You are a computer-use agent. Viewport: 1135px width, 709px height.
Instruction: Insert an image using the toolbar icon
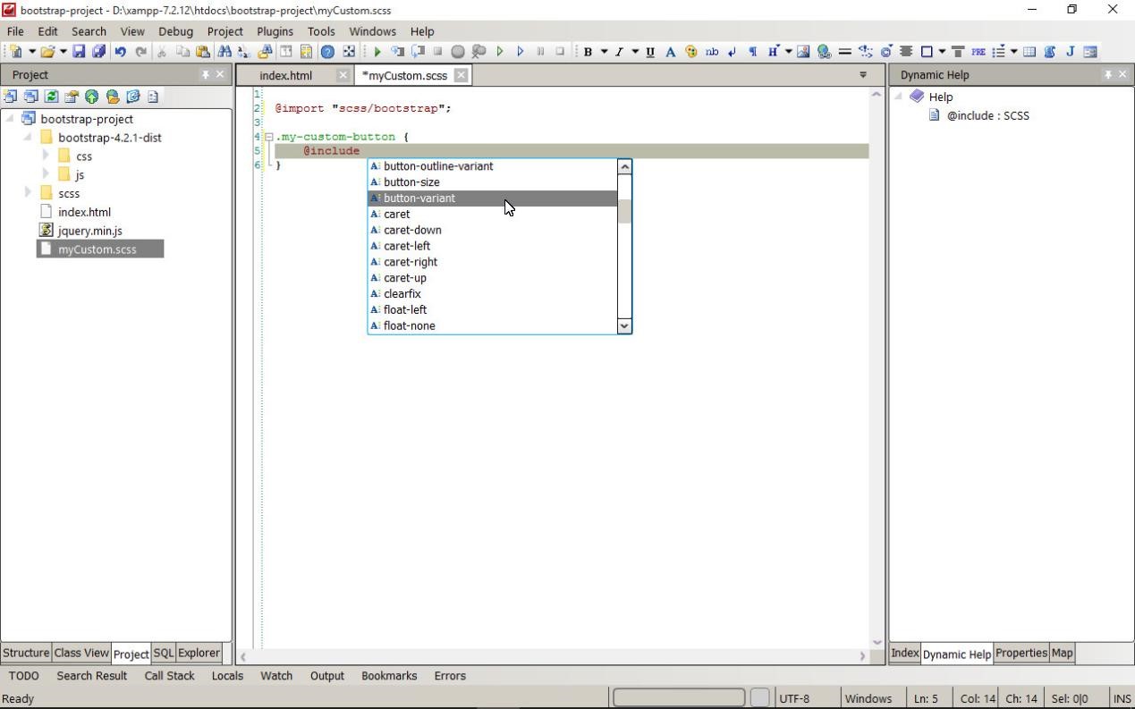(x=804, y=52)
